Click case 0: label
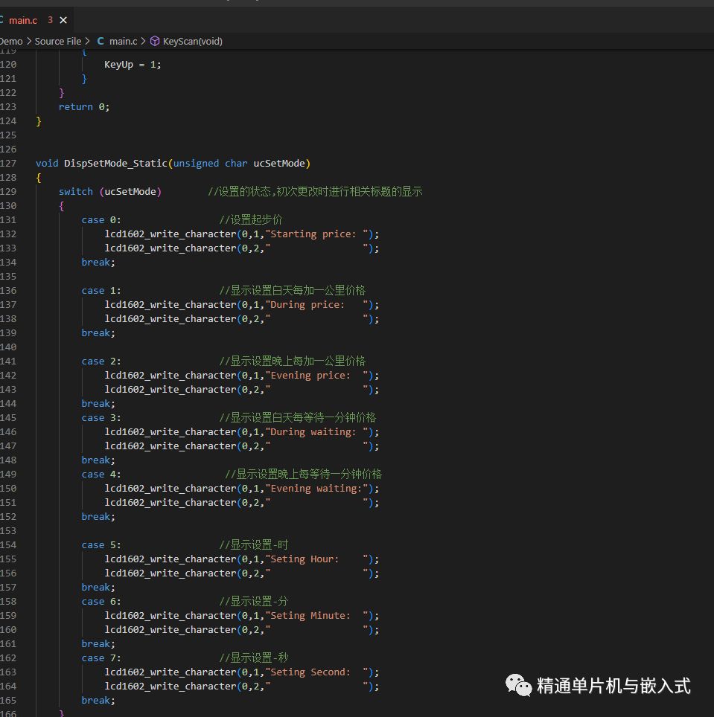This screenshot has width=714, height=717. click(101, 220)
